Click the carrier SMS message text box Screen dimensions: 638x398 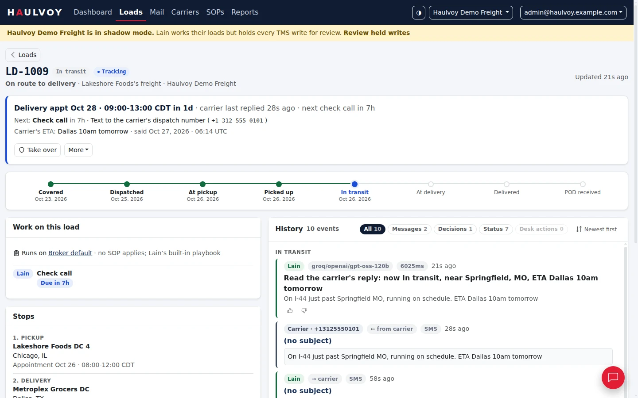pyautogui.click(x=448, y=357)
